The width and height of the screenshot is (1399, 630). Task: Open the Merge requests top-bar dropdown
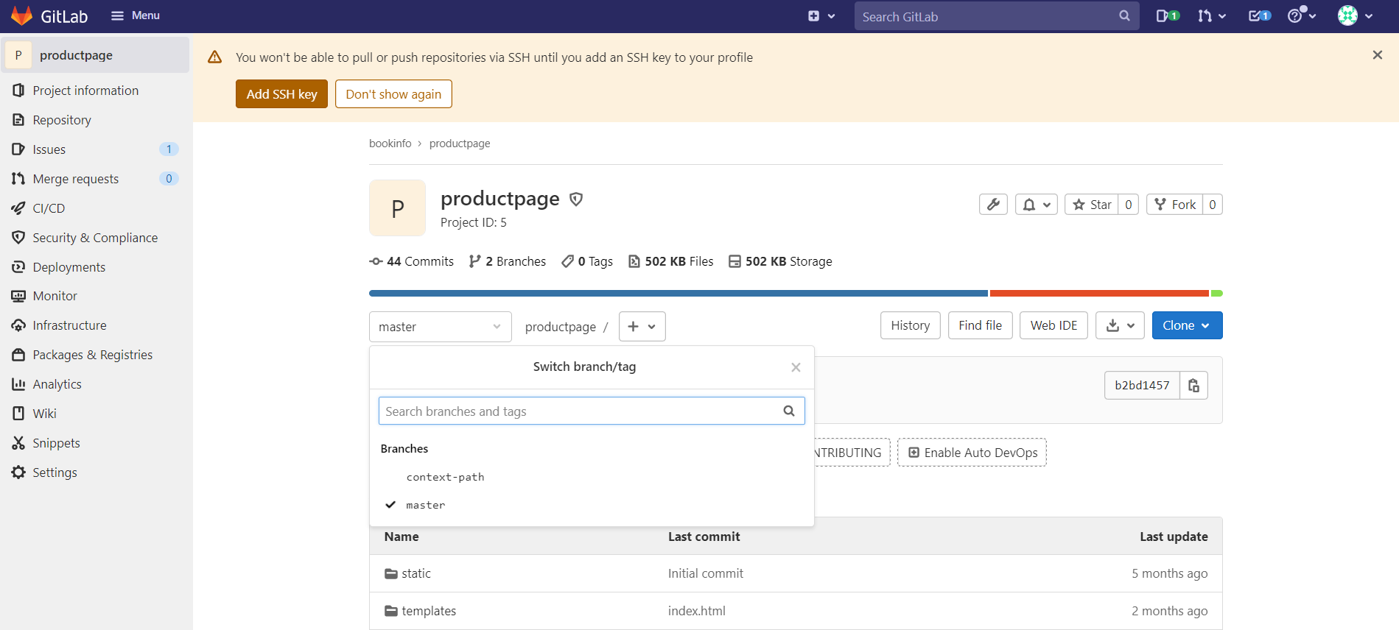pyautogui.click(x=1211, y=16)
